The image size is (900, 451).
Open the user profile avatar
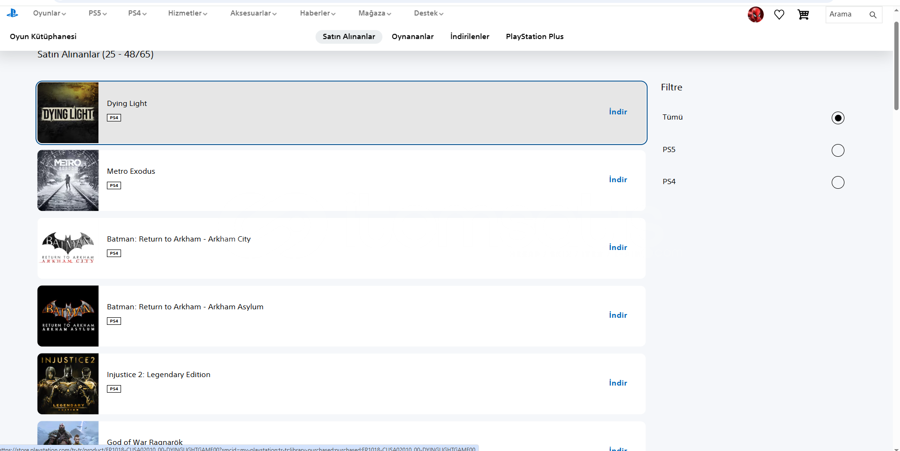[755, 15]
